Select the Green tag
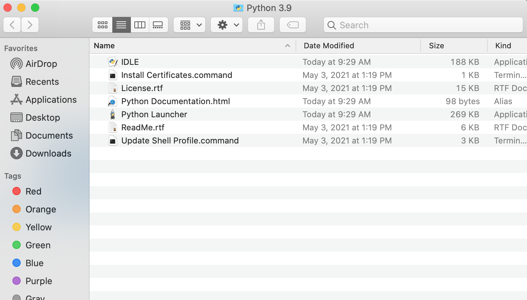 pyautogui.click(x=31, y=245)
